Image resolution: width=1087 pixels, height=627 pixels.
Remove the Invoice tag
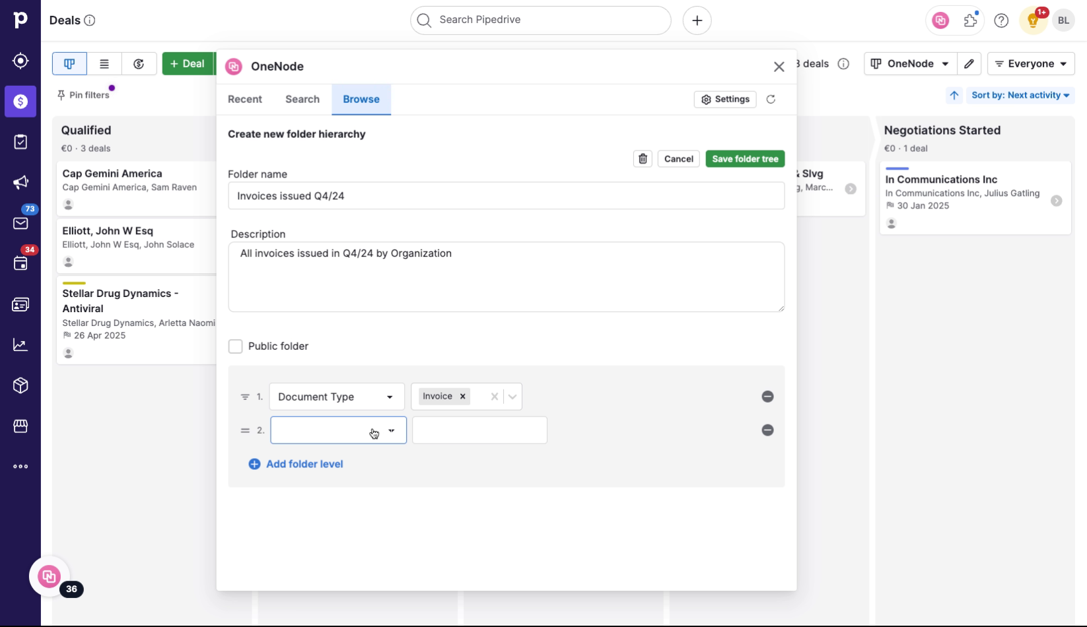click(x=463, y=396)
